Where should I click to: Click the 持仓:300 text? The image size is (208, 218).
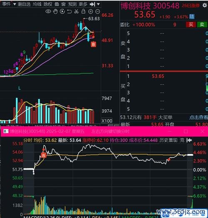[119, 140]
